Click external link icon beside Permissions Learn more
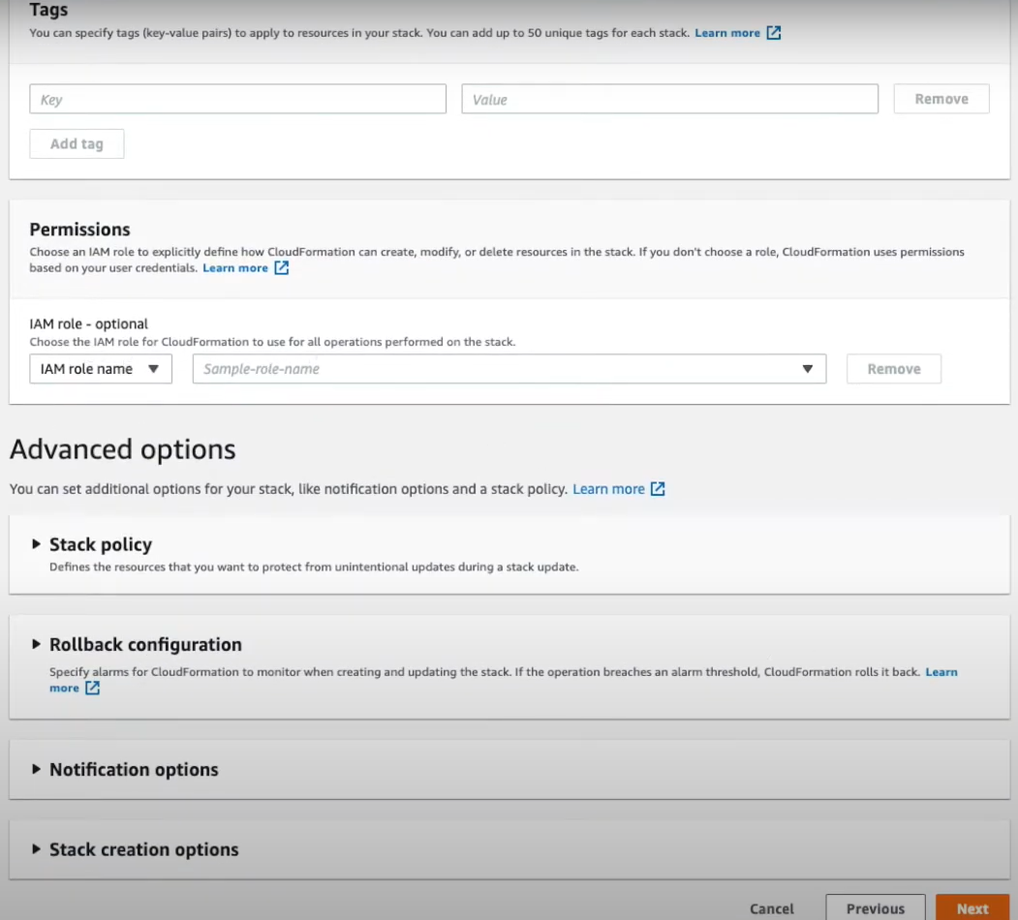 [281, 267]
